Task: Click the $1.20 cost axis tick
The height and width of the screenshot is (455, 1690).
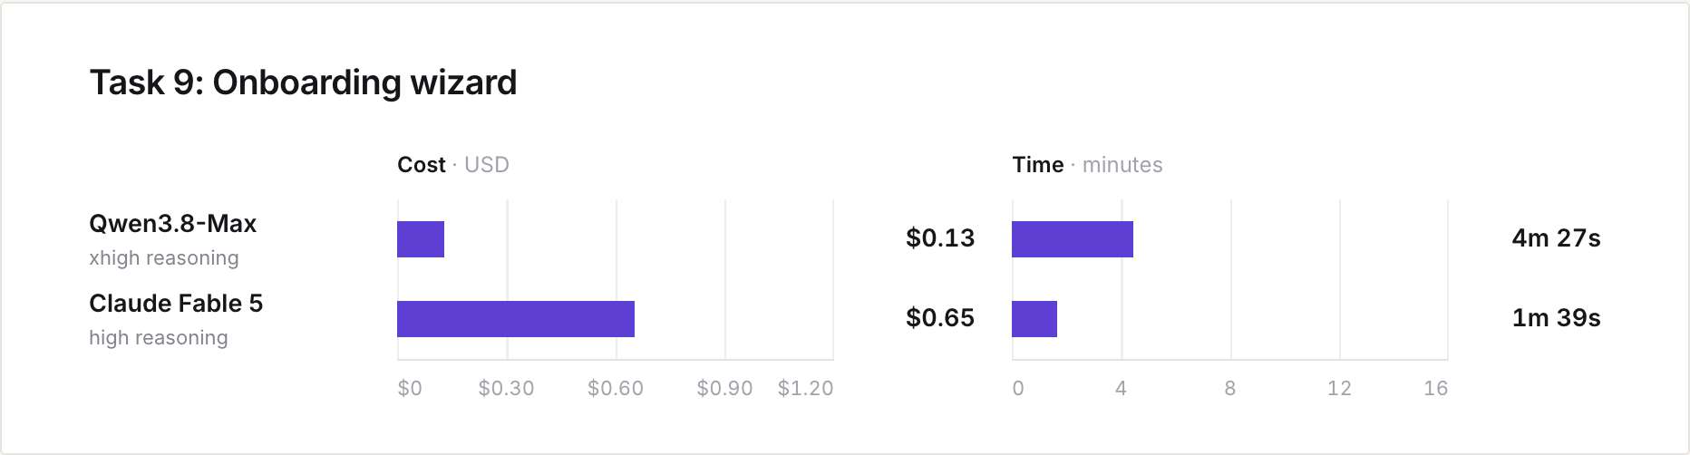Action: point(805,389)
